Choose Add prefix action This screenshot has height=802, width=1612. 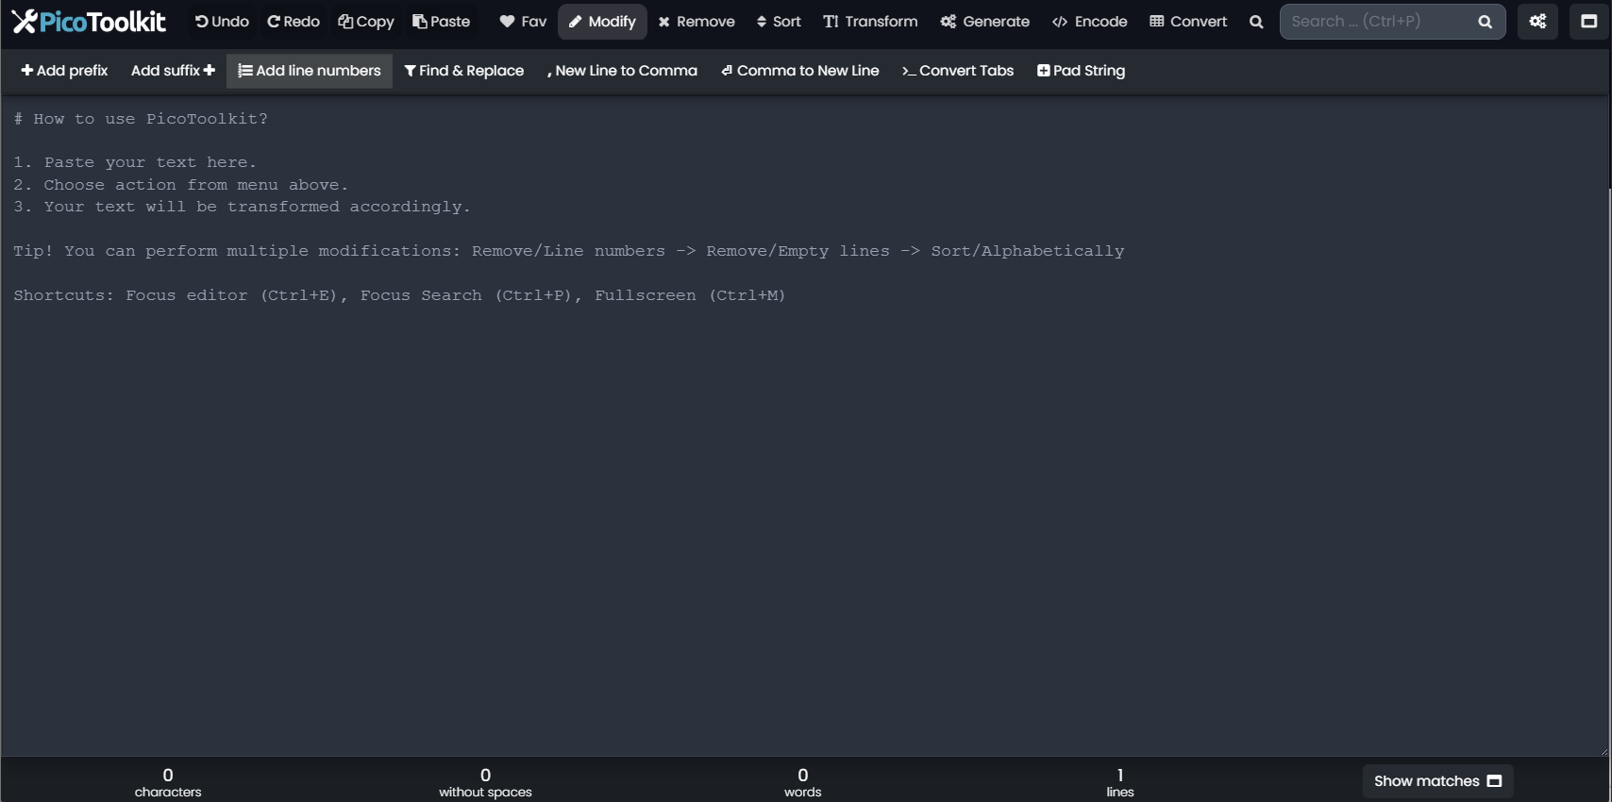64,71
